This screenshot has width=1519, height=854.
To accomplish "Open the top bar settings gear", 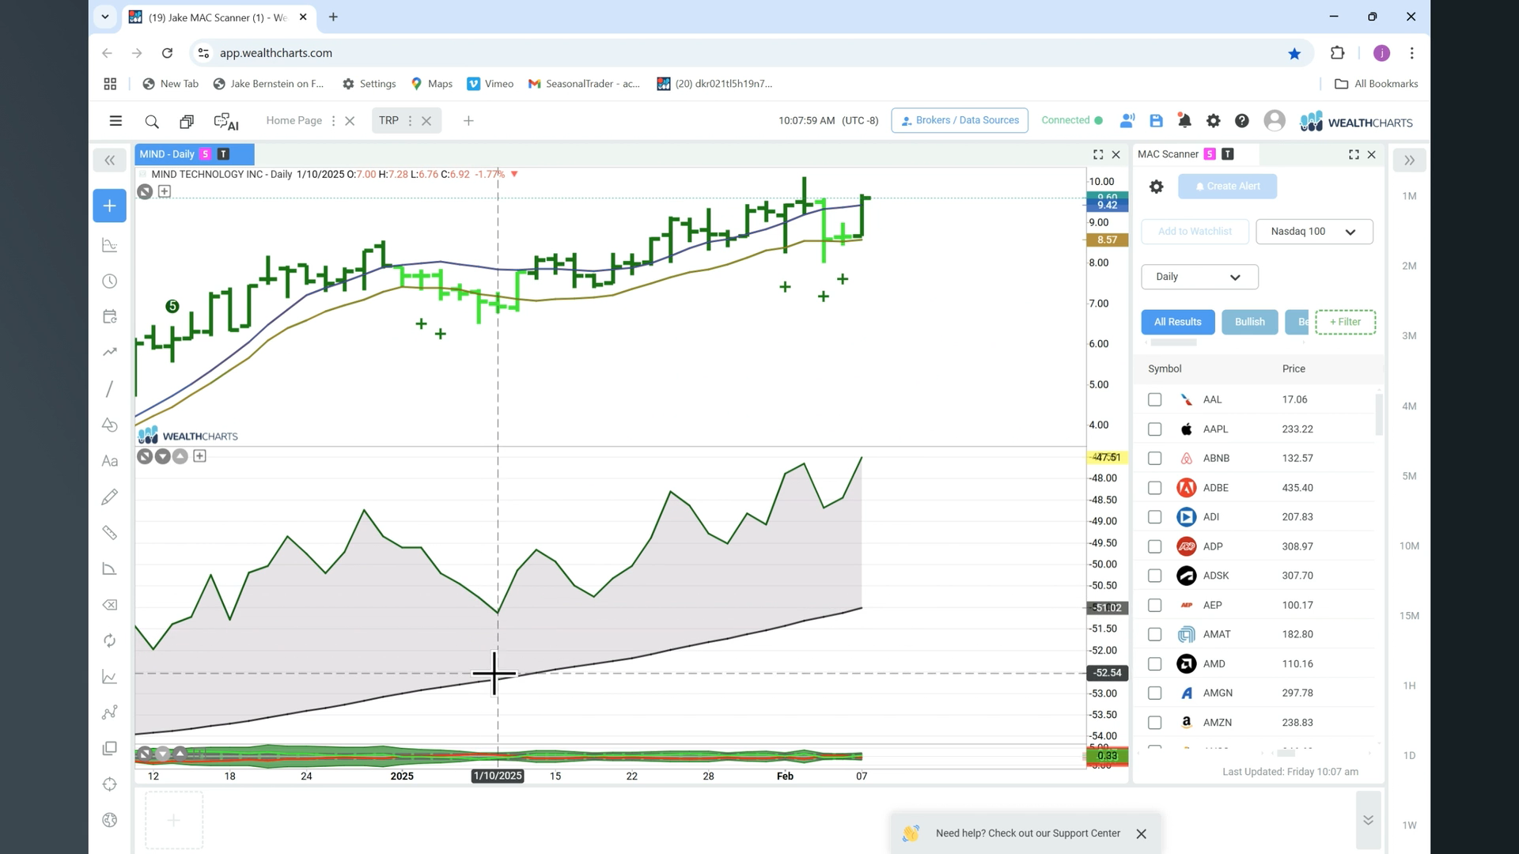I will point(1213,121).
